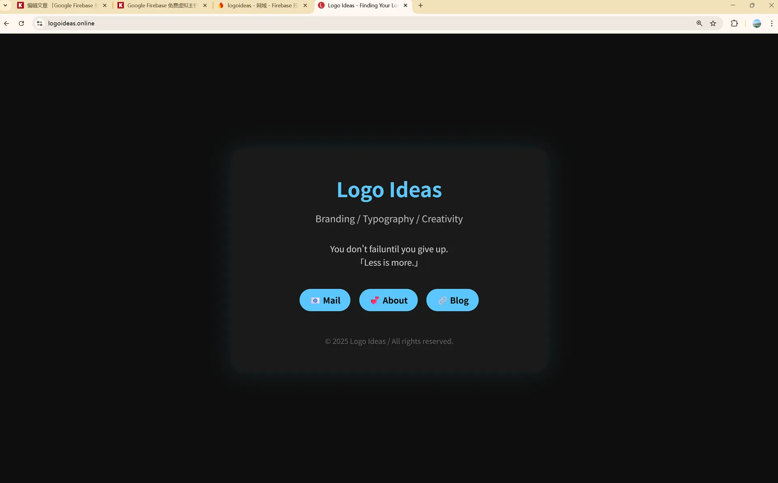Click the Mail button
The image size is (778, 483).
click(325, 300)
